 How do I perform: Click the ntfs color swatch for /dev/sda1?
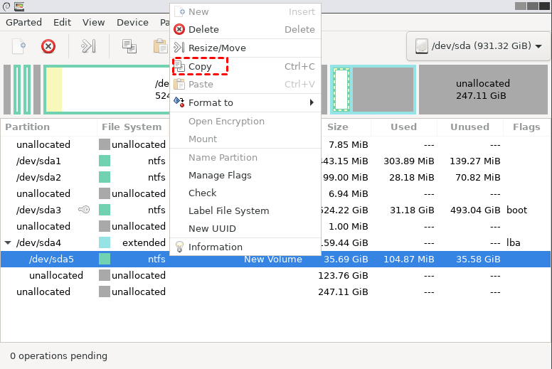click(x=105, y=161)
